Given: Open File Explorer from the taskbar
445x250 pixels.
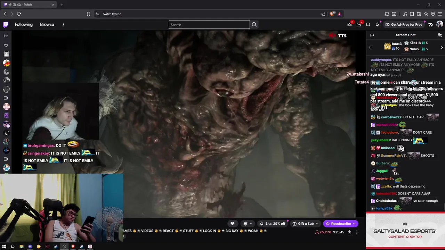Looking at the screenshot, I should [x=21, y=247].
